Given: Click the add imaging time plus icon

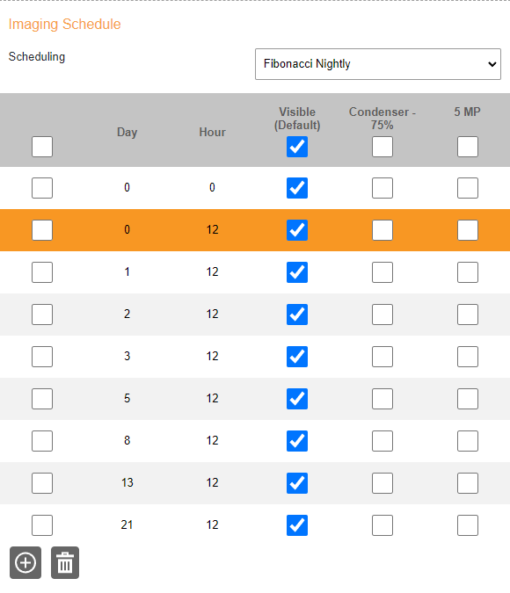Looking at the screenshot, I should tap(25, 563).
